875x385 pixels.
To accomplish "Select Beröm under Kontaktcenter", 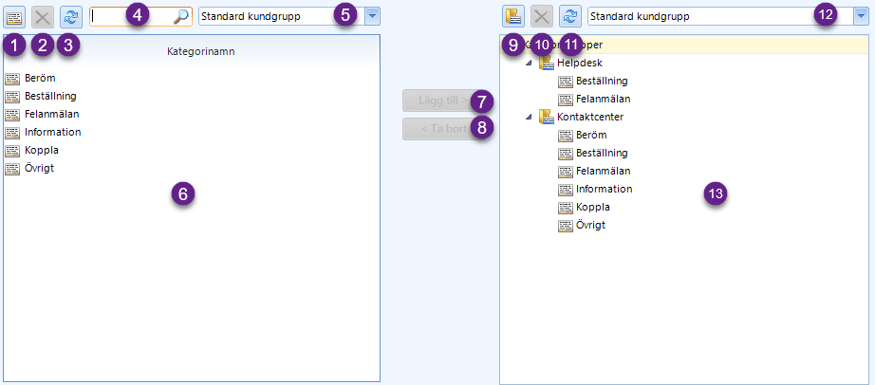I will coord(591,135).
